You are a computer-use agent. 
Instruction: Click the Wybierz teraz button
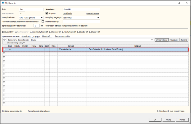point(162,40)
